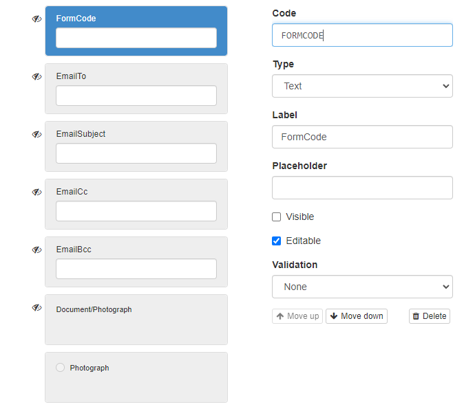Click the hidden-eye icon beside EmailTo
464x409 pixels.
tap(36, 76)
